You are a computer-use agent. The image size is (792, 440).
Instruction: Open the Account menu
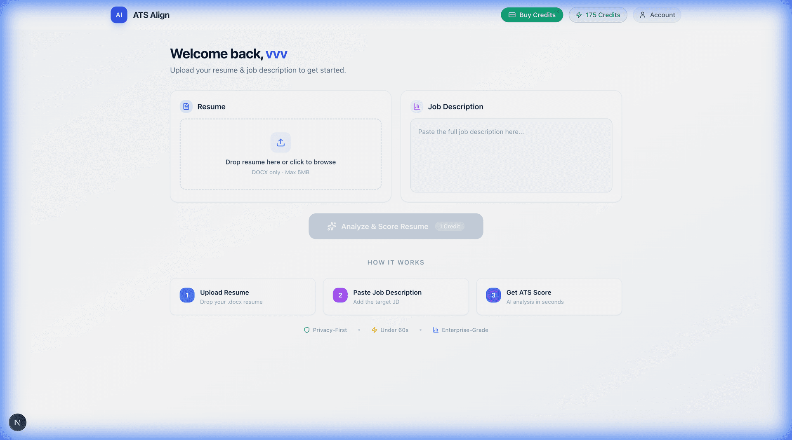pos(657,15)
